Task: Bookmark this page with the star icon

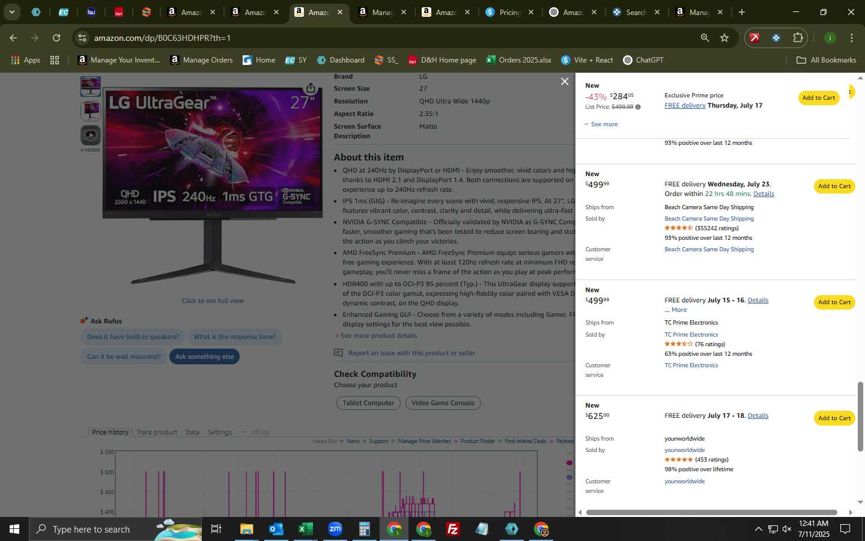Action: tap(724, 38)
